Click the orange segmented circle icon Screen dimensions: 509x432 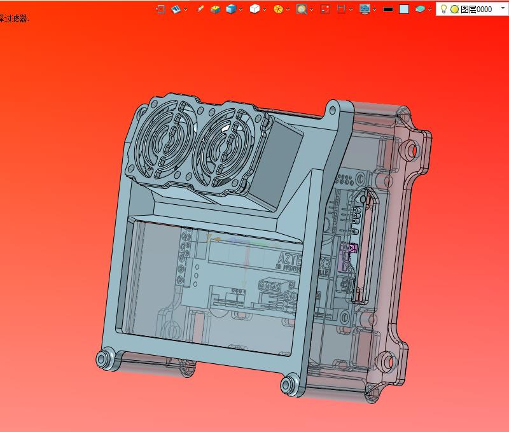278,9
